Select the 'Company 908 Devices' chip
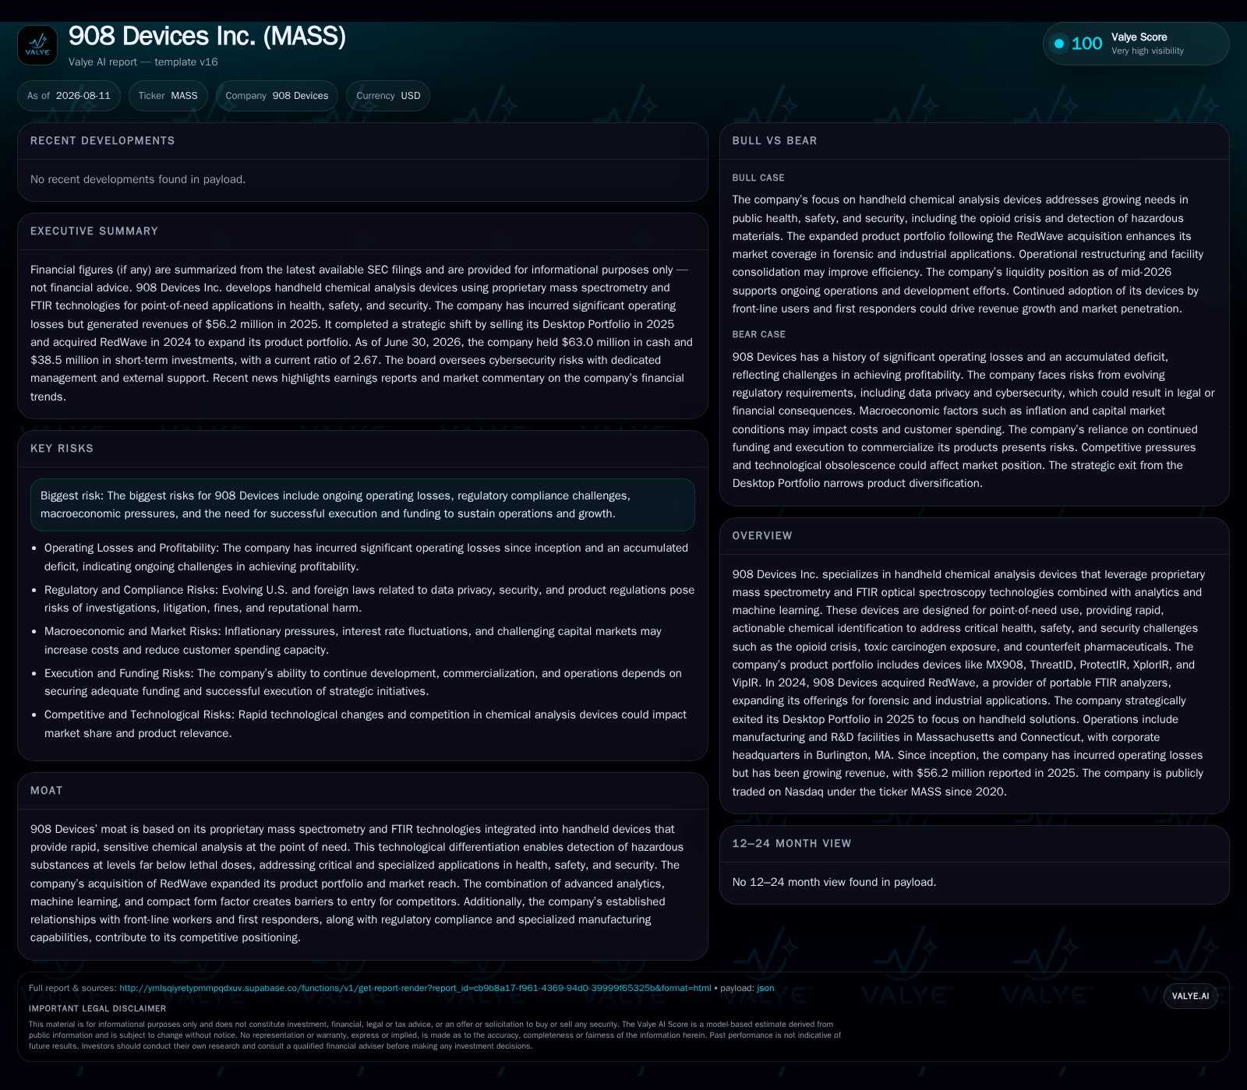The width and height of the screenshot is (1247, 1090). coord(277,96)
